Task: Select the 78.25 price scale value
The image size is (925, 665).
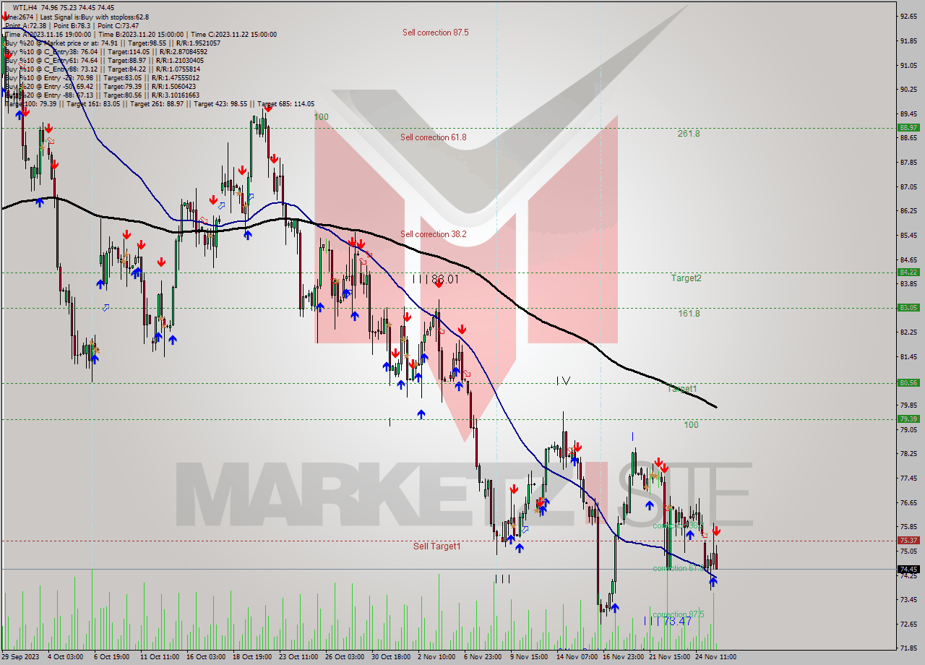Action: pos(908,454)
